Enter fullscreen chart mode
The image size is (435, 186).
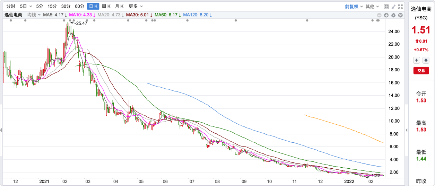tap(401, 6)
